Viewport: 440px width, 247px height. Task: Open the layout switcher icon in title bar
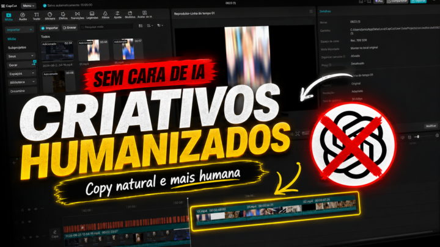[361, 1]
